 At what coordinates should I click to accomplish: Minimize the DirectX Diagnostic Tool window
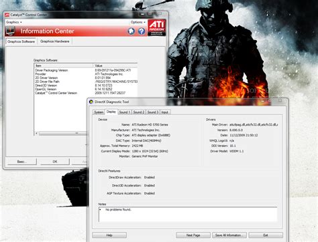[262, 101]
